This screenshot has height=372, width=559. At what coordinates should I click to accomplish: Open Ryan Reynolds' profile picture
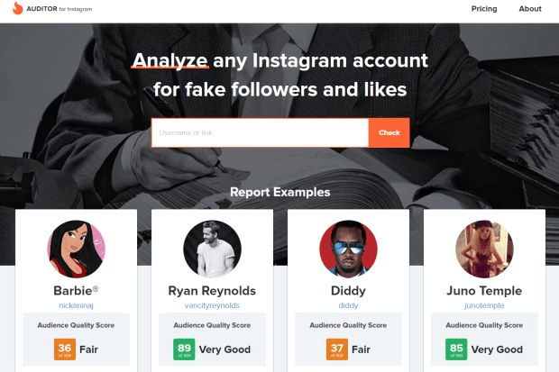[x=212, y=250]
